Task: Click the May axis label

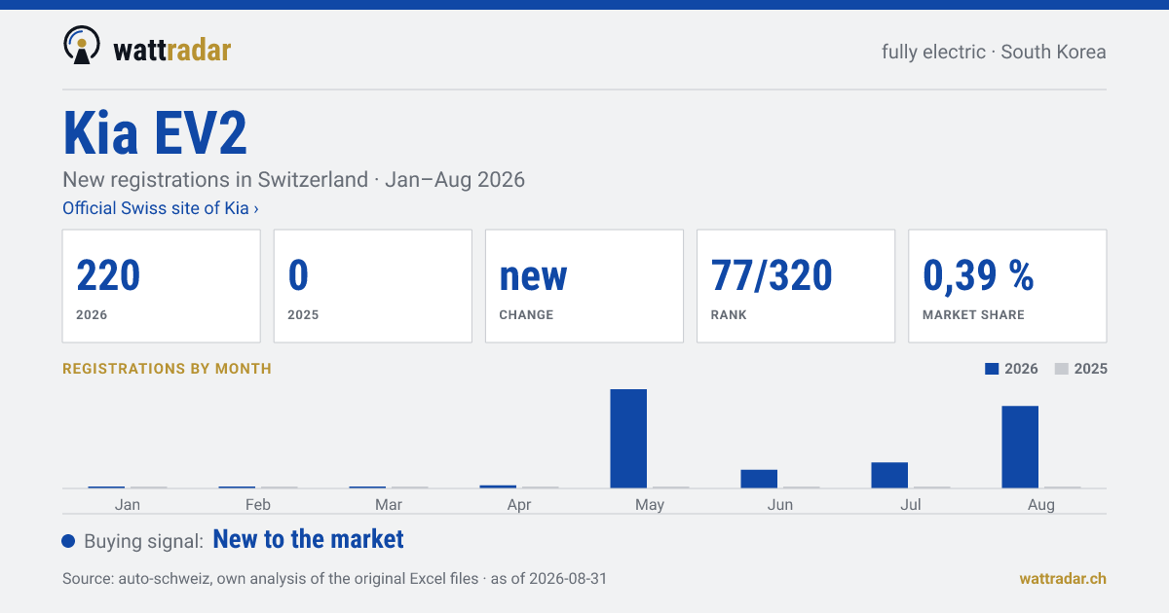Action: tap(650, 505)
